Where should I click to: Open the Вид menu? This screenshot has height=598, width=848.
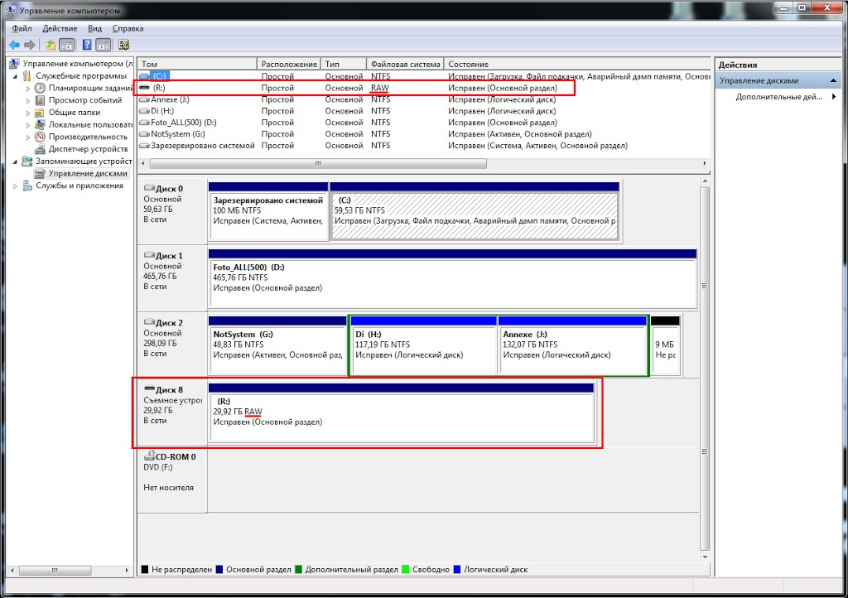coord(95,28)
